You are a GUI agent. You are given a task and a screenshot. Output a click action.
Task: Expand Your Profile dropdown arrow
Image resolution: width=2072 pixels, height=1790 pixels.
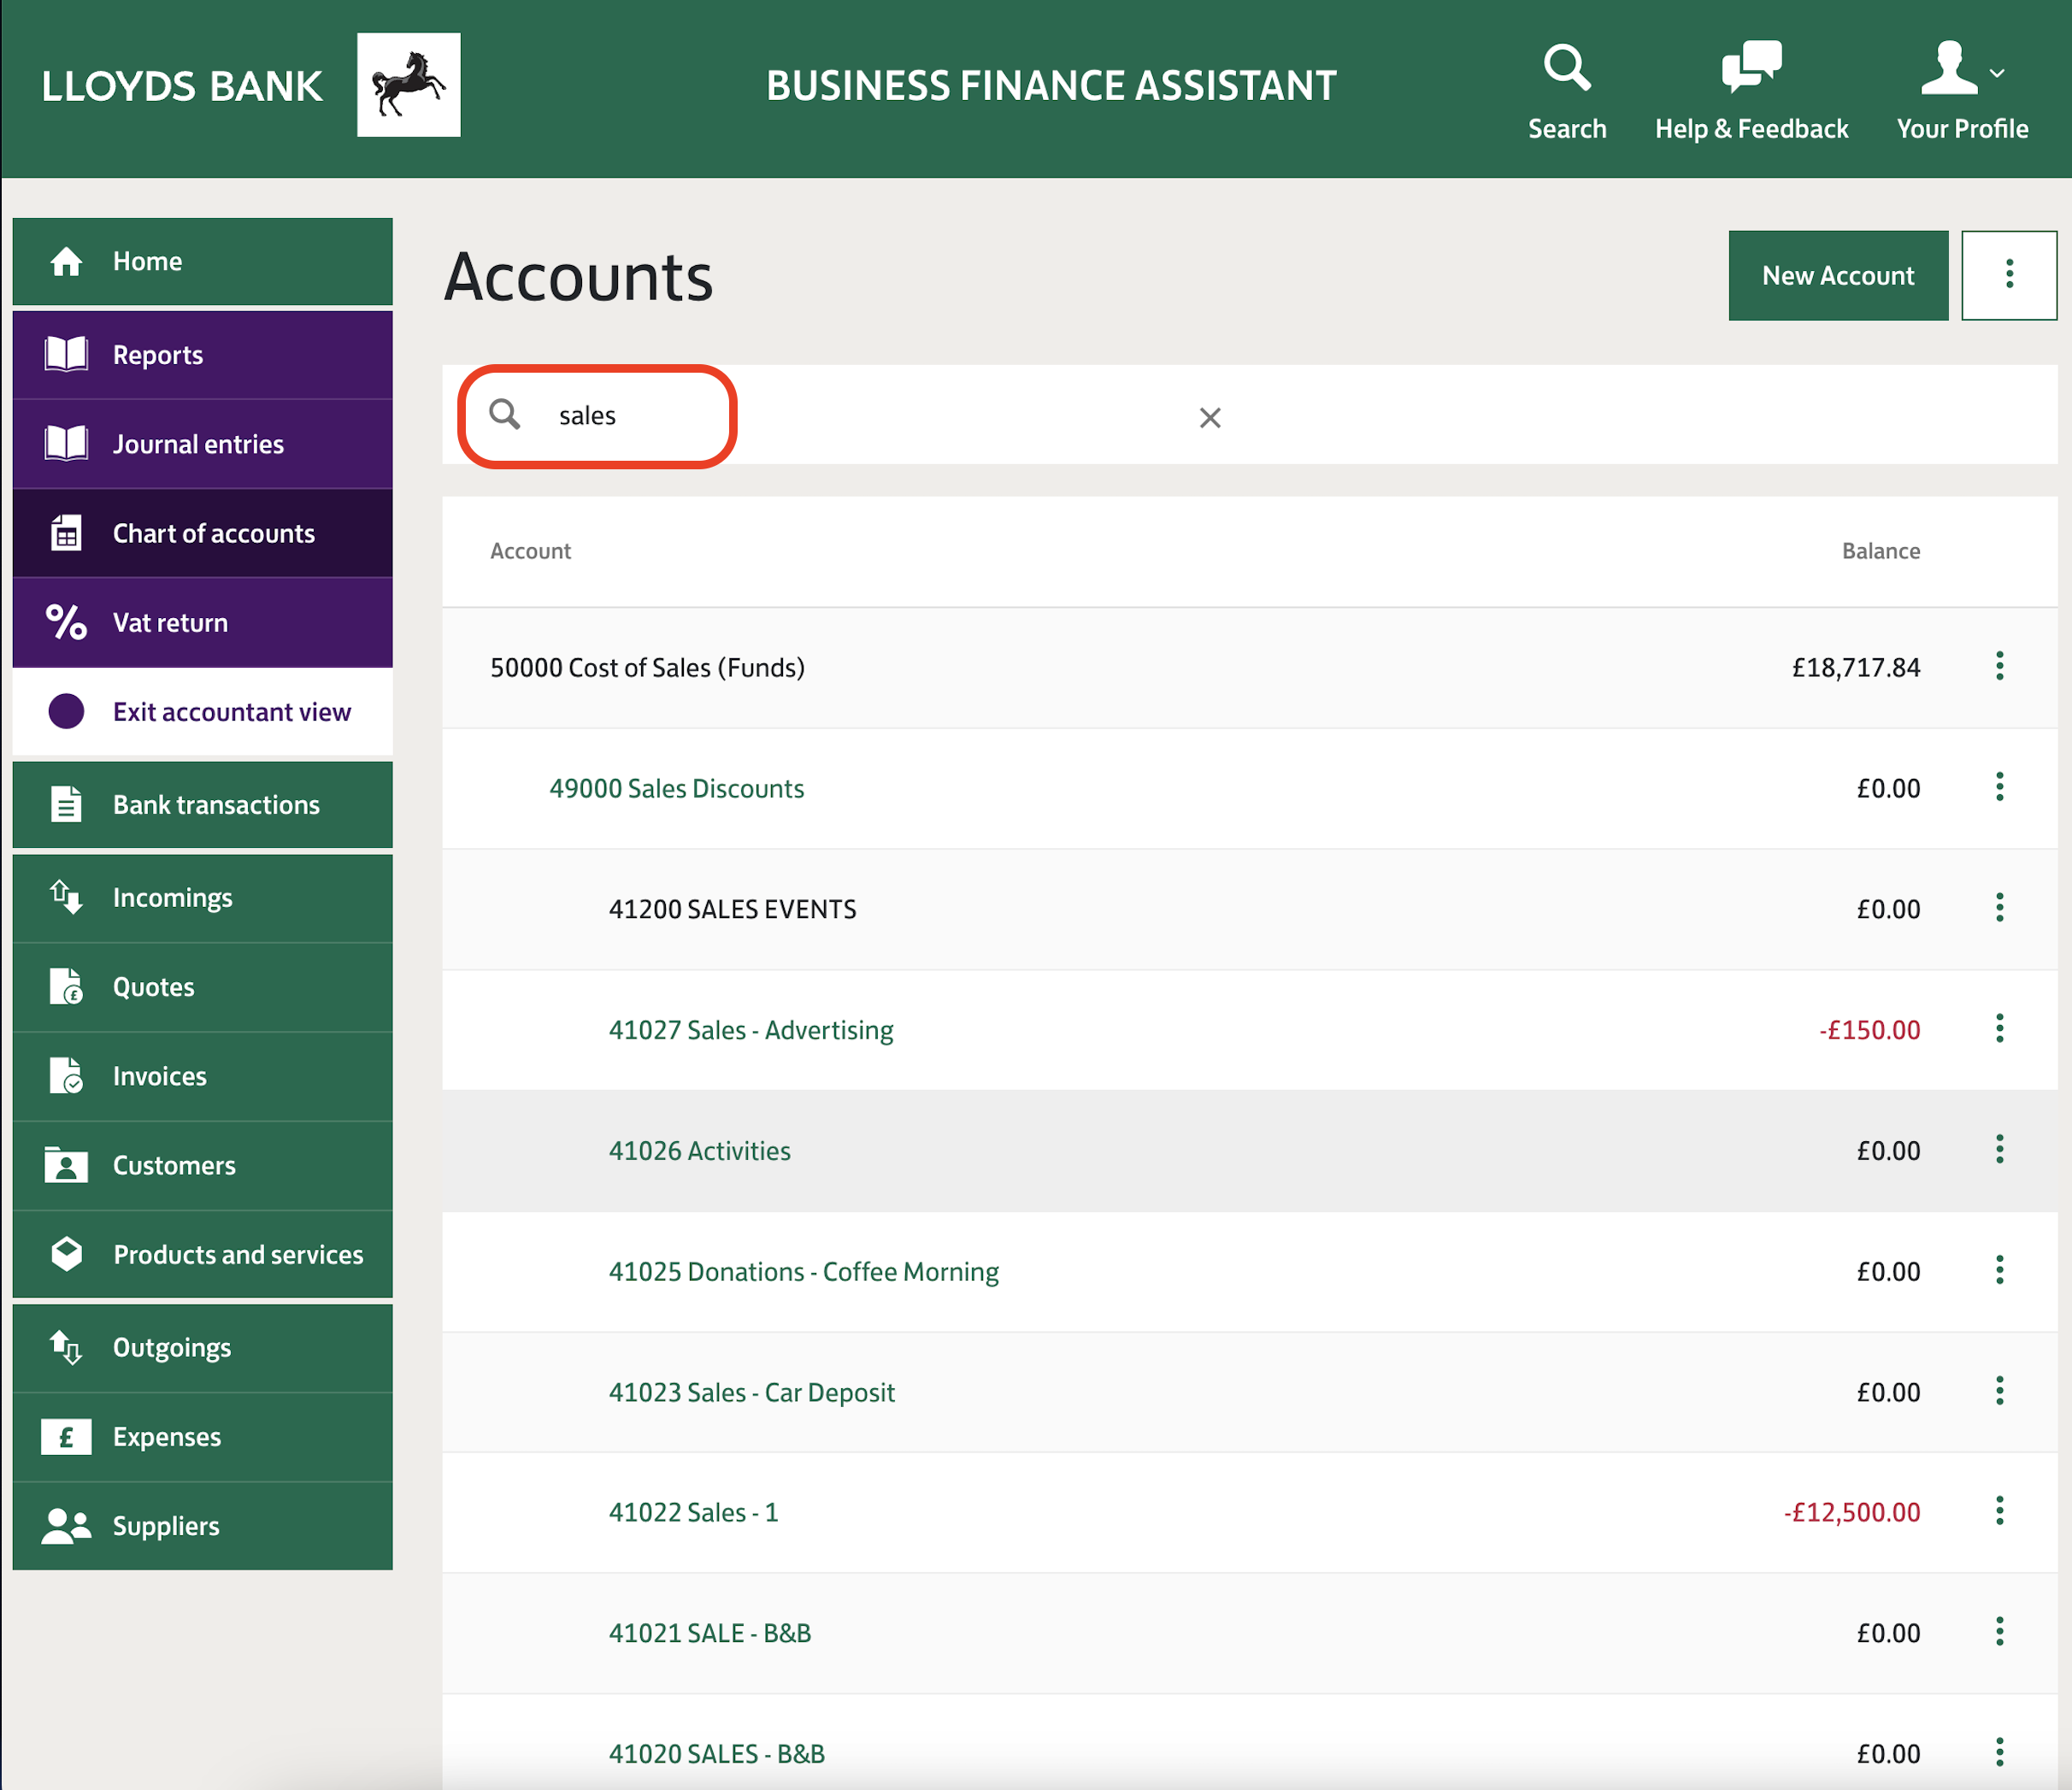point(1997,73)
